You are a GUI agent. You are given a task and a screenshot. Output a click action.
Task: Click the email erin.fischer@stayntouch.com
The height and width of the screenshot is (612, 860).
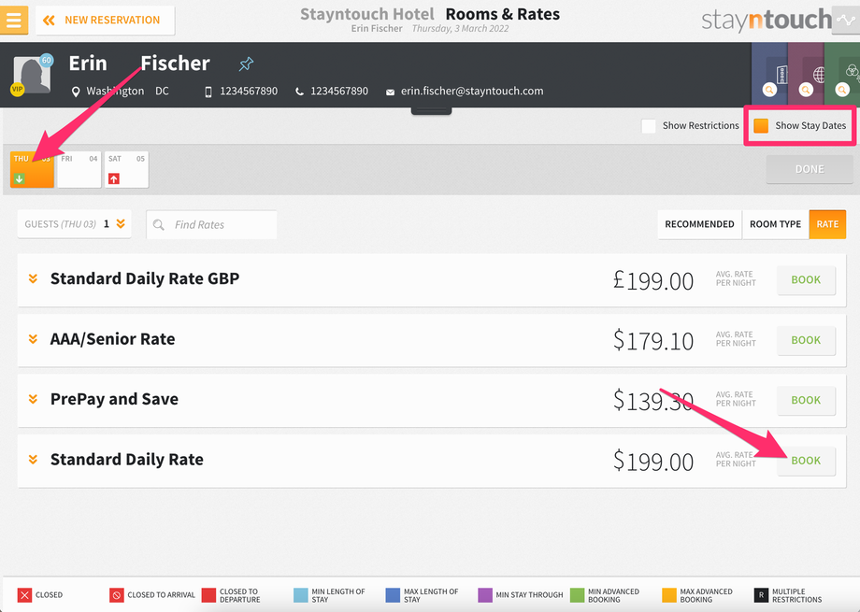click(472, 91)
